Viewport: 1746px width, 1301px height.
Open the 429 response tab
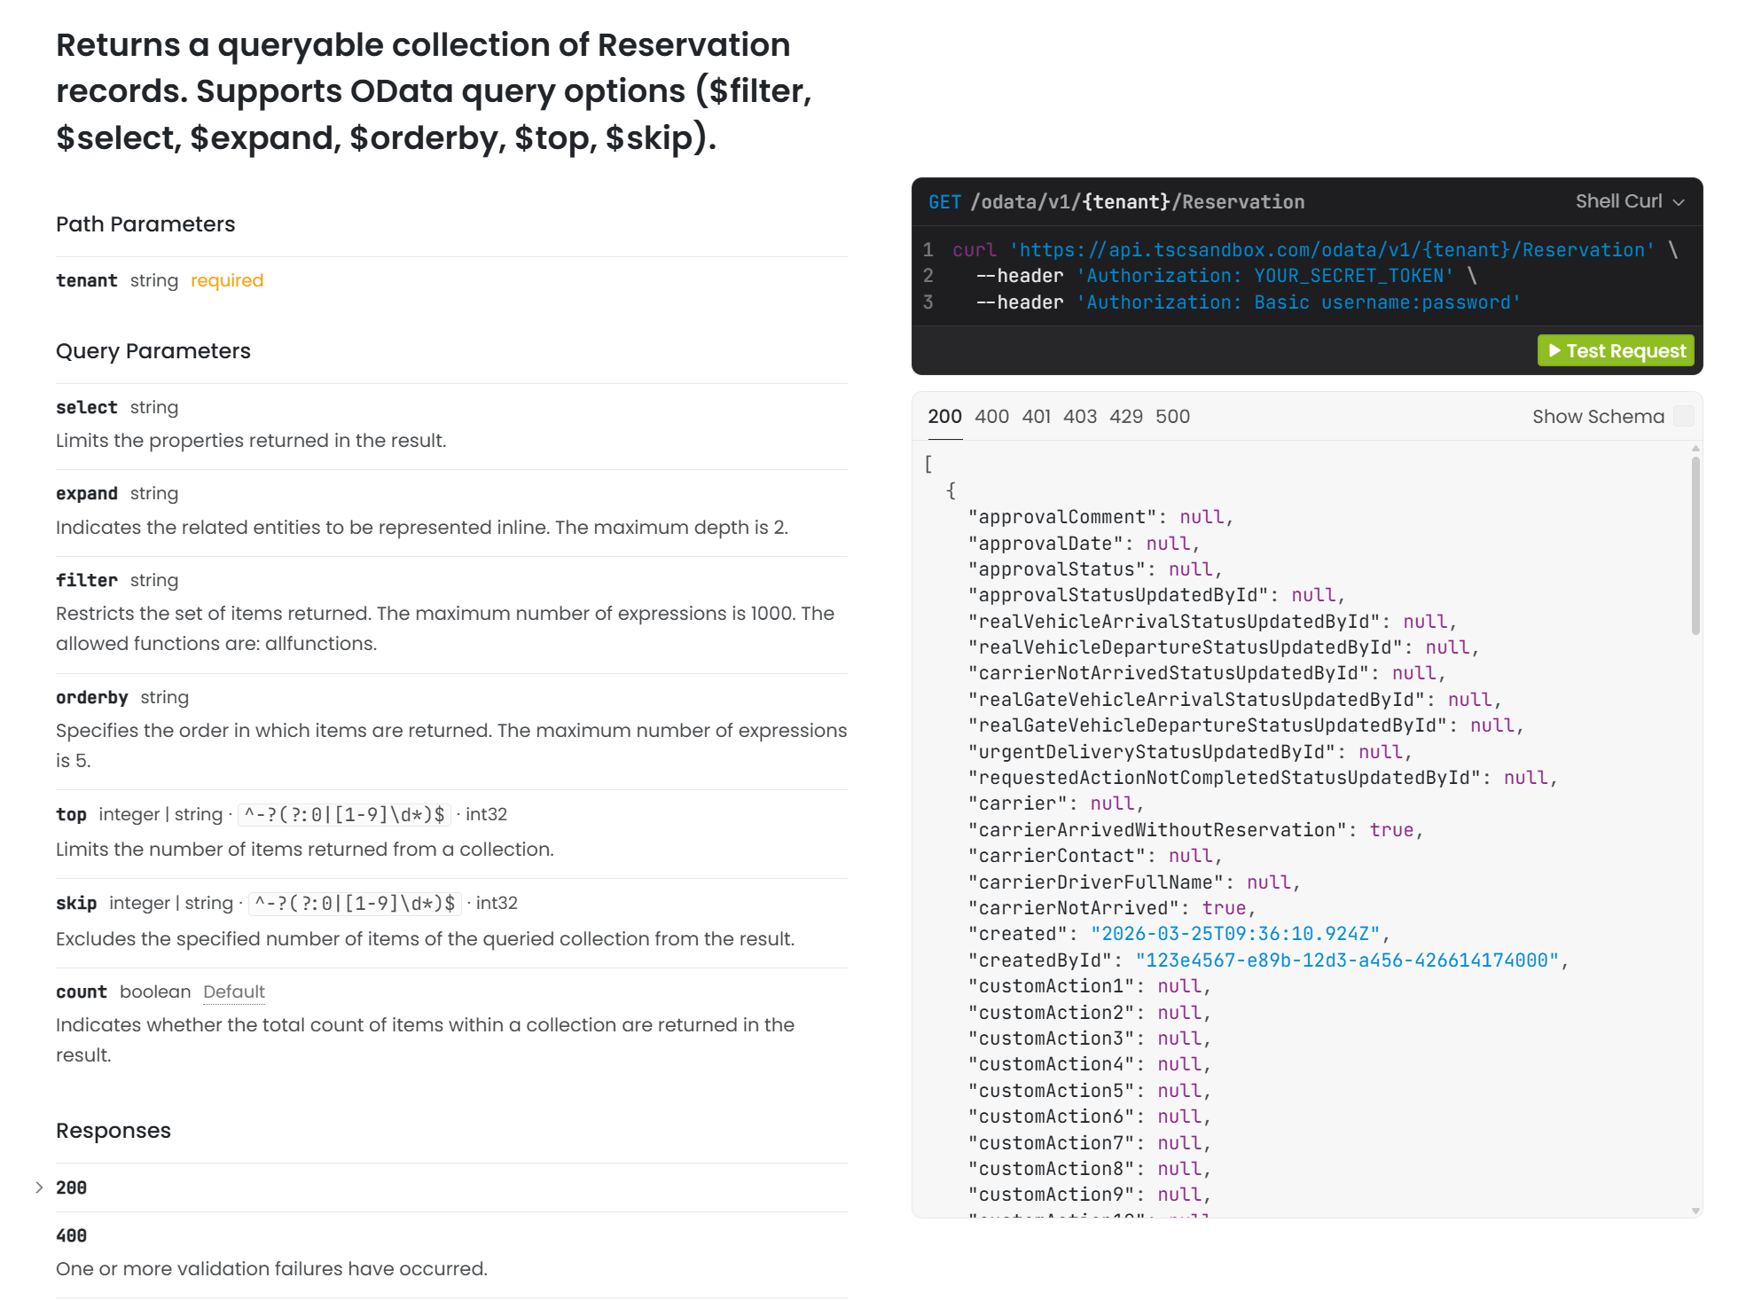pos(1125,416)
